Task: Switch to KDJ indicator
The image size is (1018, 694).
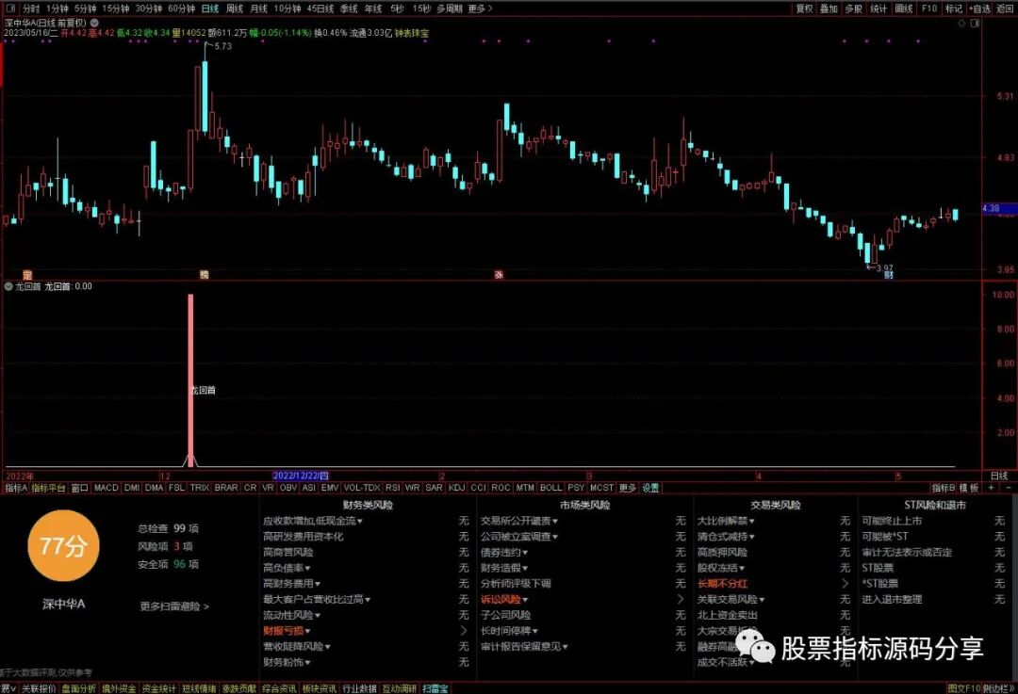Action: (456, 488)
